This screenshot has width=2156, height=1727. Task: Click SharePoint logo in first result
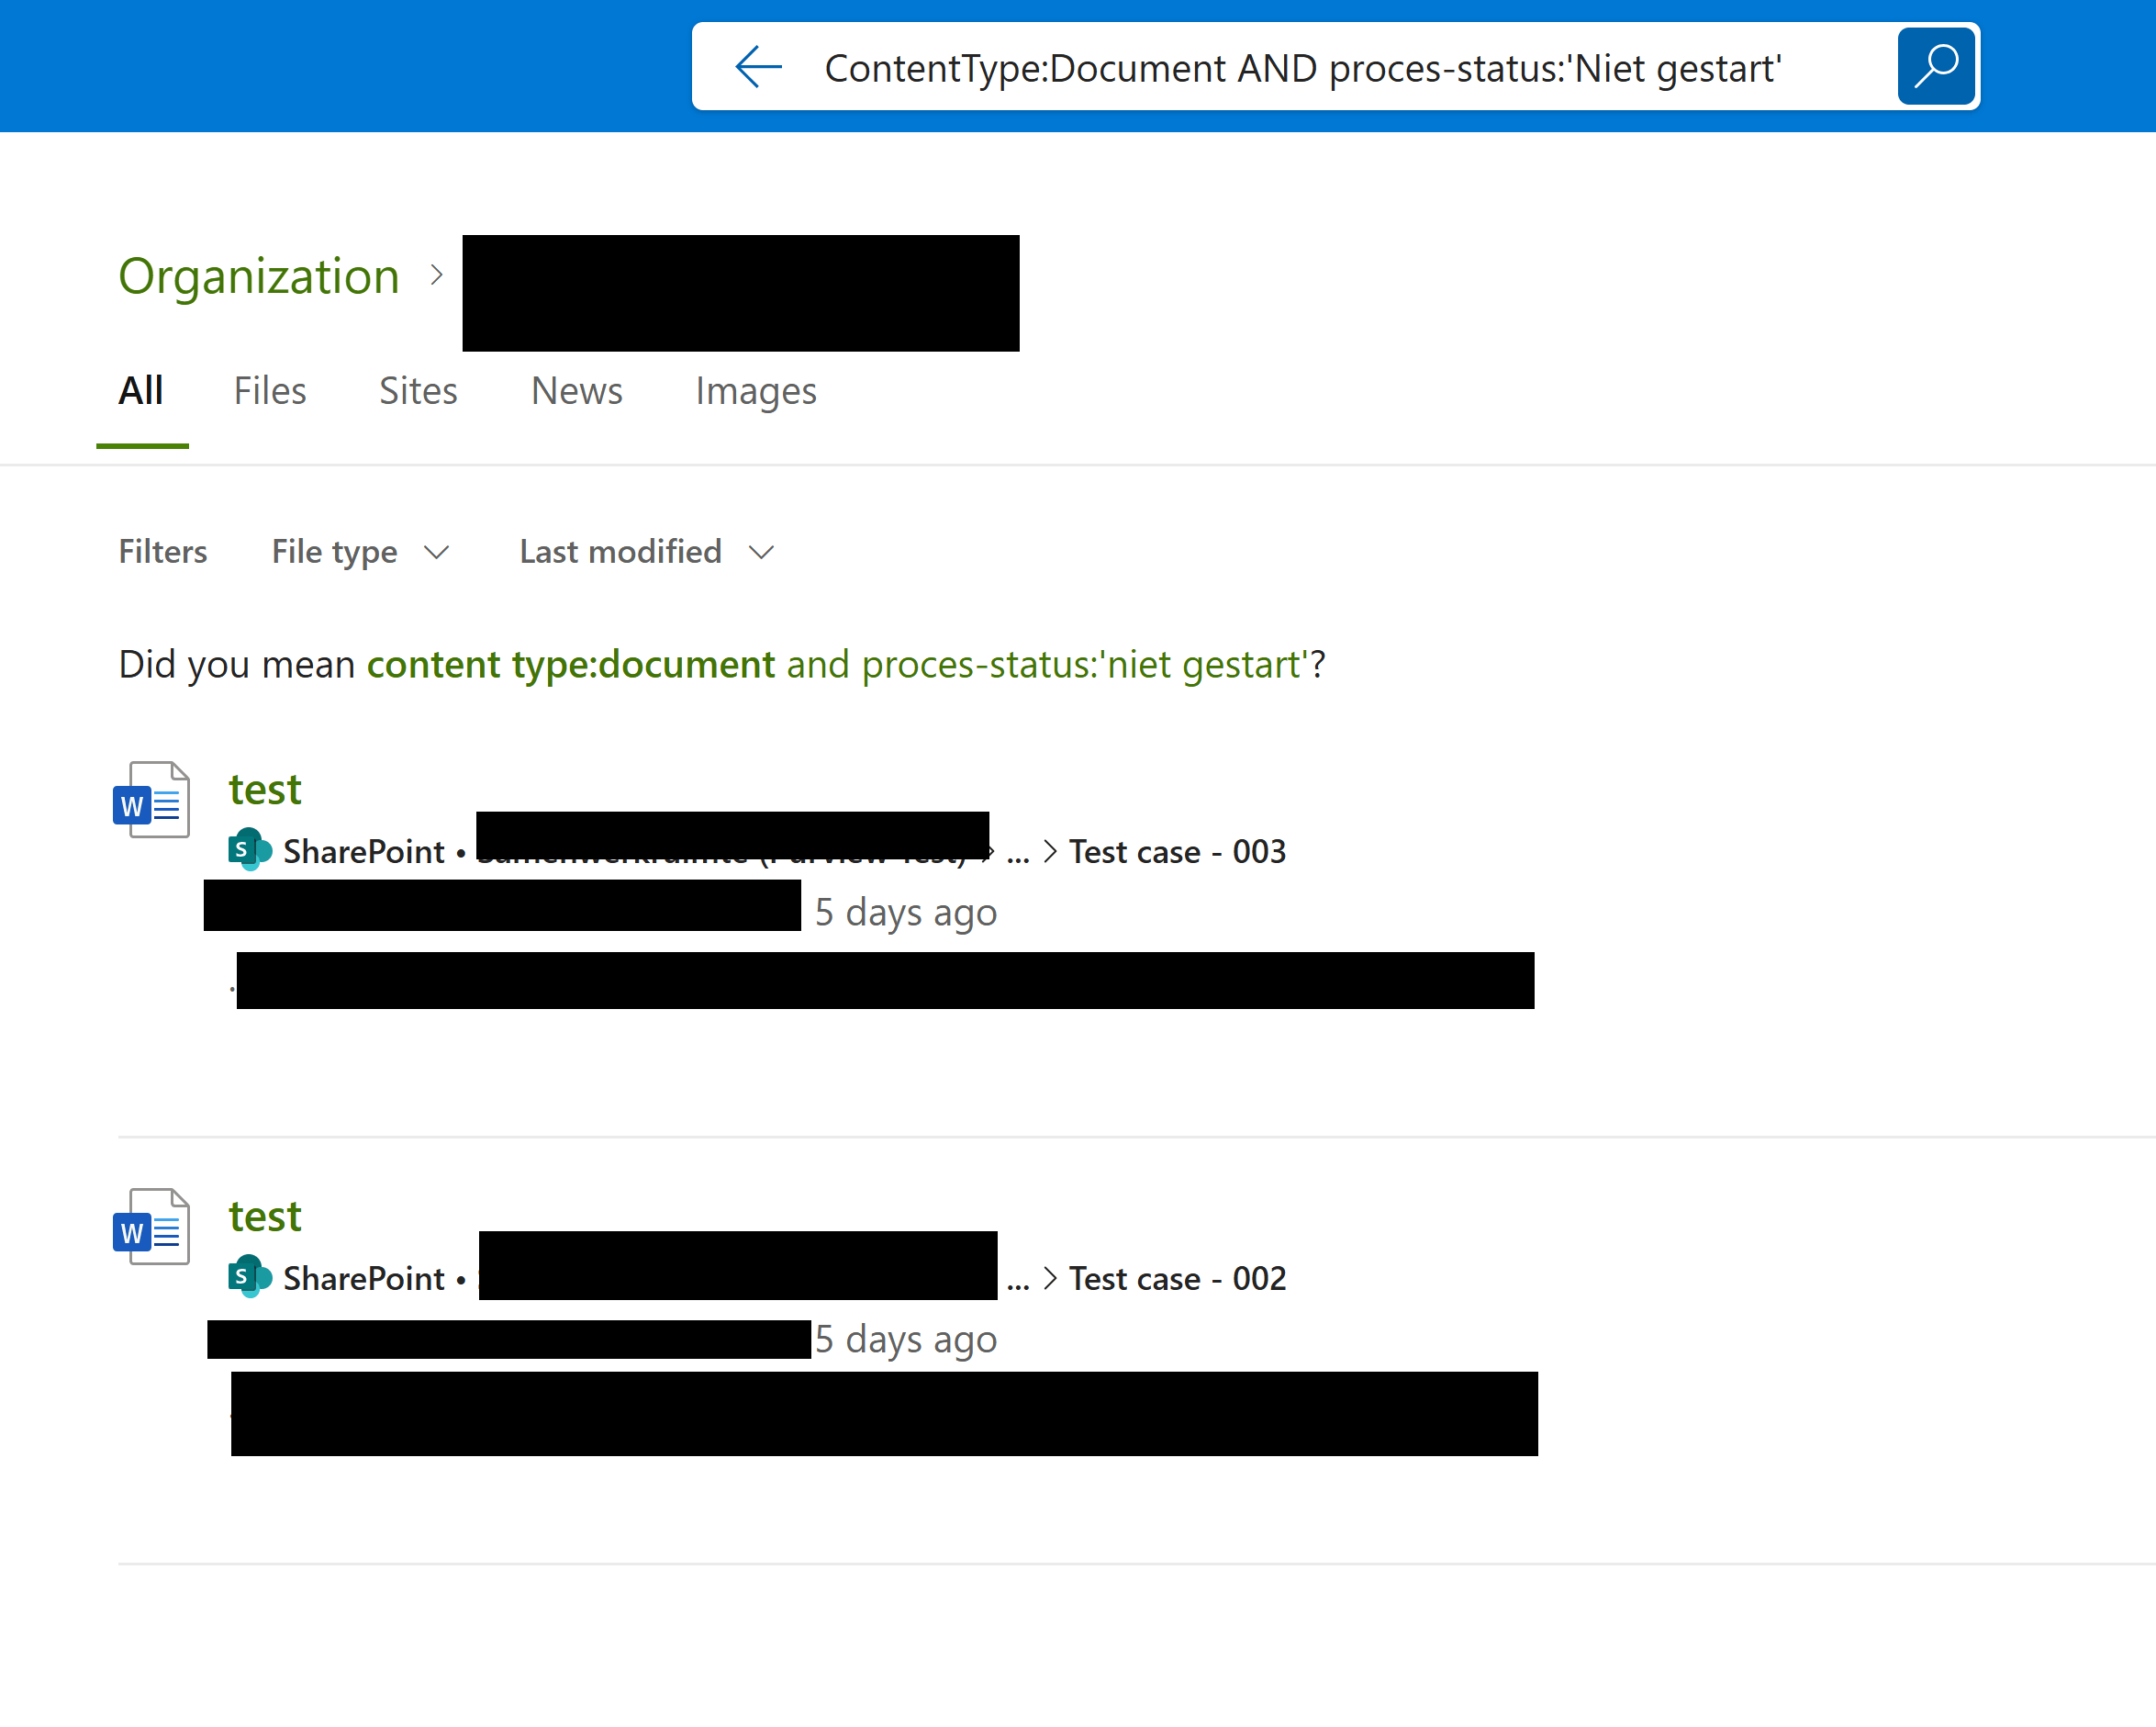point(249,850)
